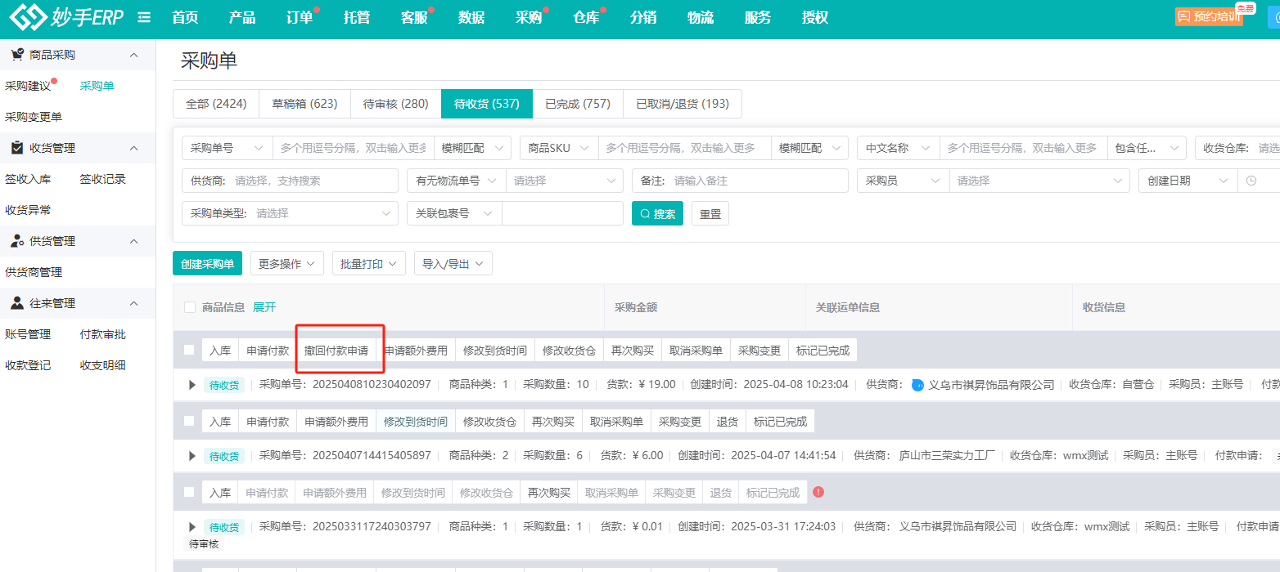Click the clock icon in 创建日期 field
1280x572 pixels.
1251,181
